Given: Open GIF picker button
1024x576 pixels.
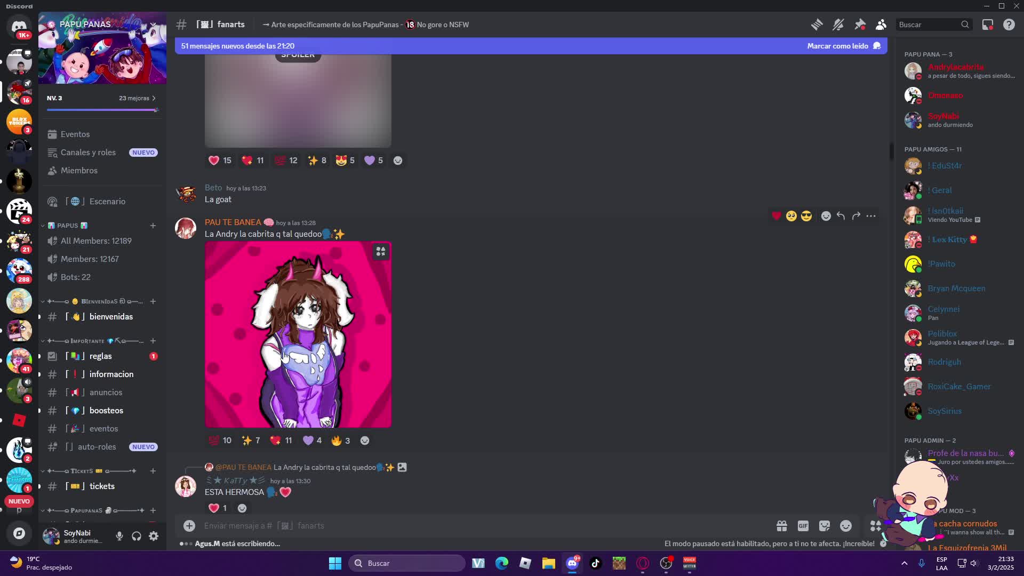Looking at the screenshot, I should pos(803,526).
